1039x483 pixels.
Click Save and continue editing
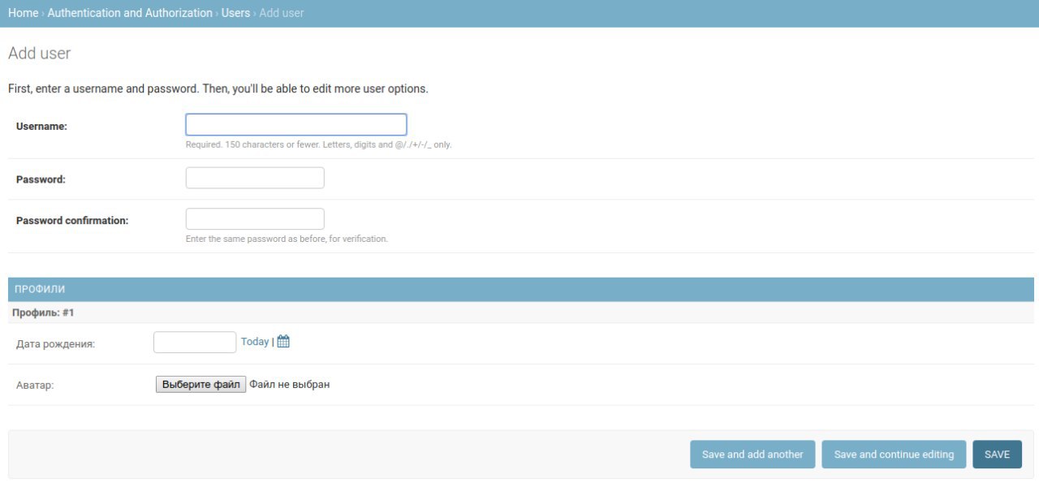[894, 455]
